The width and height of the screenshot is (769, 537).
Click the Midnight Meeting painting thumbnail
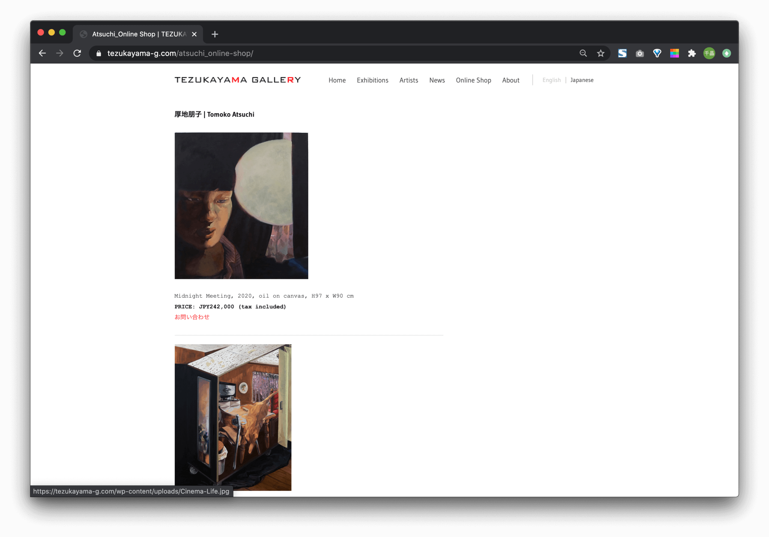[x=241, y=206]
